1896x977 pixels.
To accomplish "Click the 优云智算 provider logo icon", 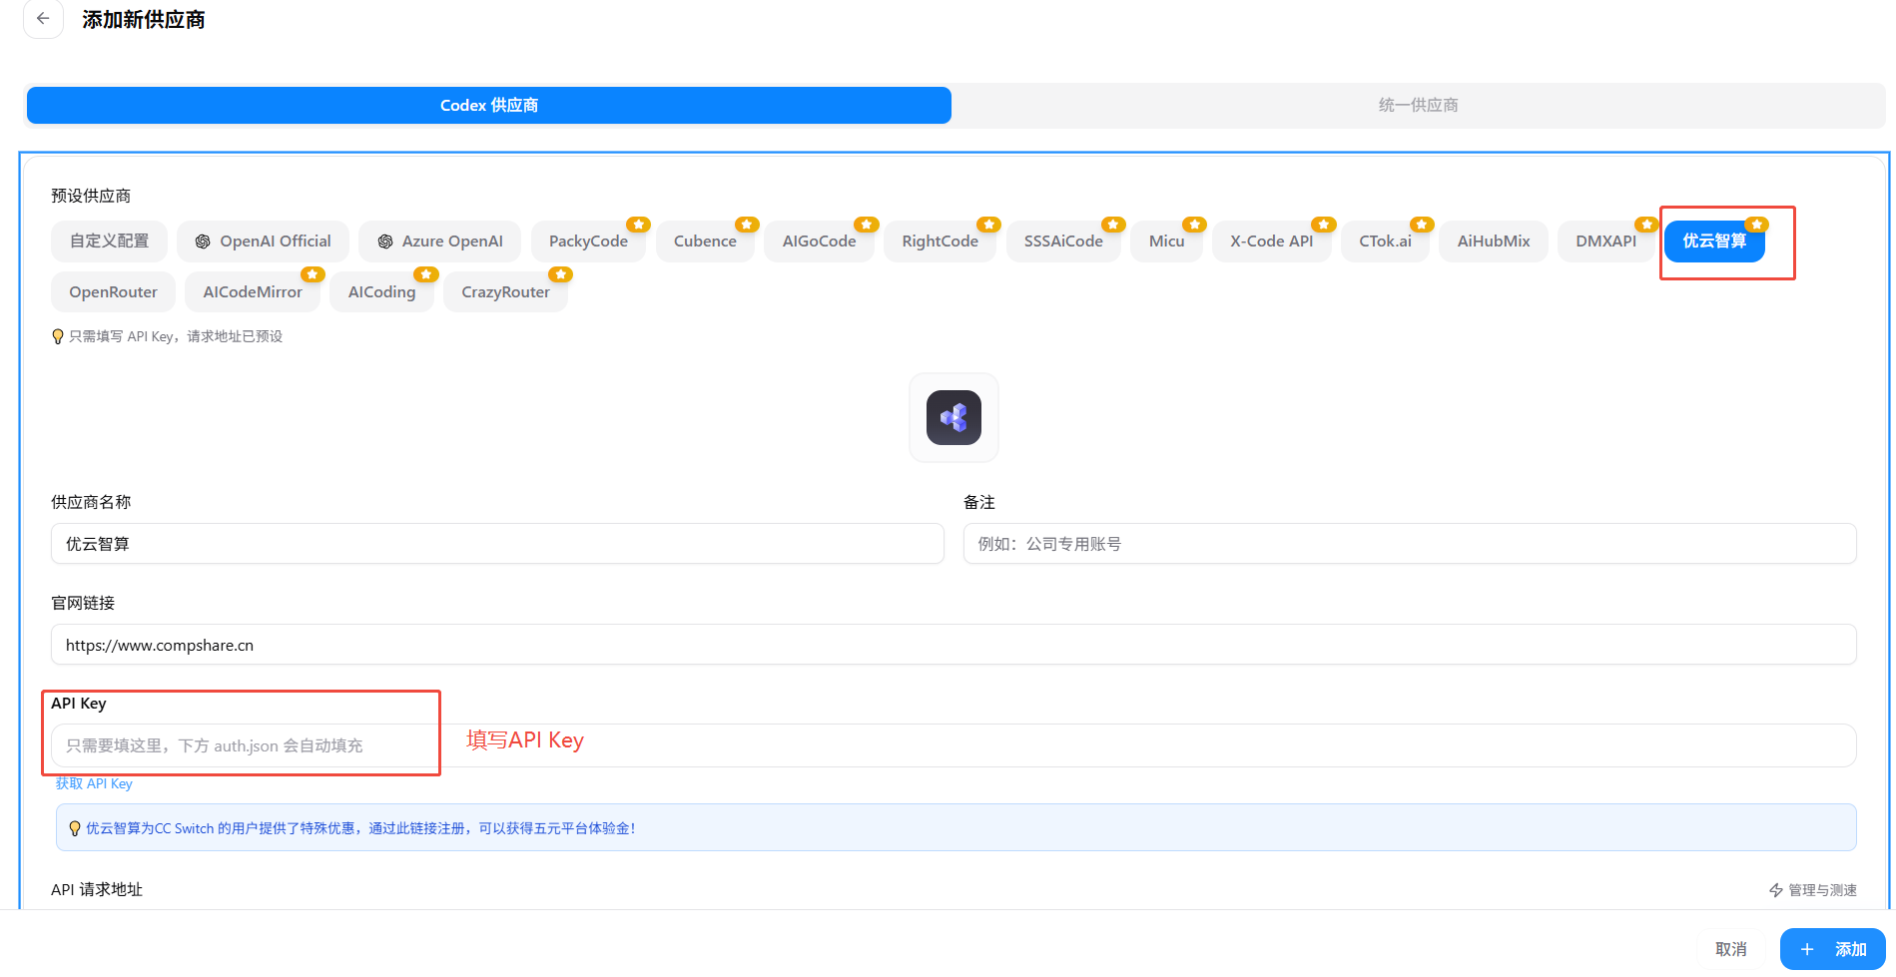I will [x=952, y=417].
